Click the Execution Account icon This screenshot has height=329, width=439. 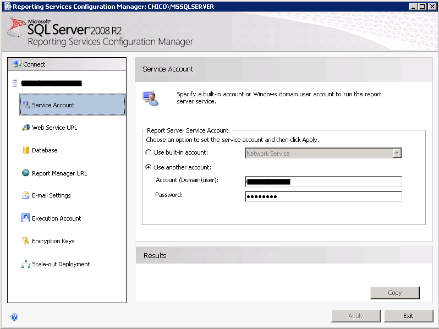(x=25, y=218)
